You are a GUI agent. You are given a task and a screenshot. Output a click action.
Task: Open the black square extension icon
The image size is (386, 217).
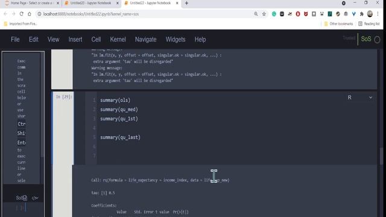(282, 14)
